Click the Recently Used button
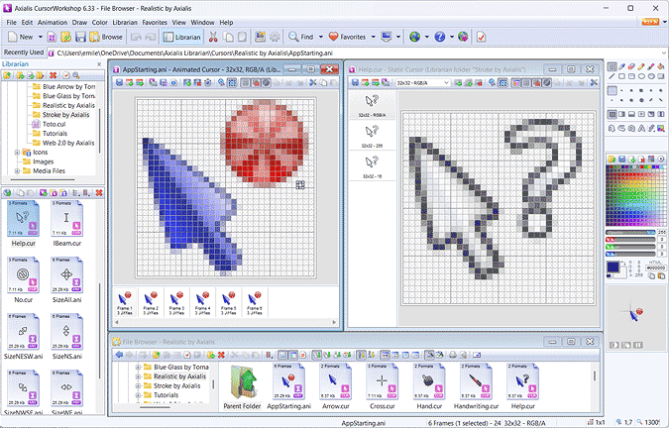Image resolution: width=669 pixels, height=428 pixels. [x=24, y=53]
